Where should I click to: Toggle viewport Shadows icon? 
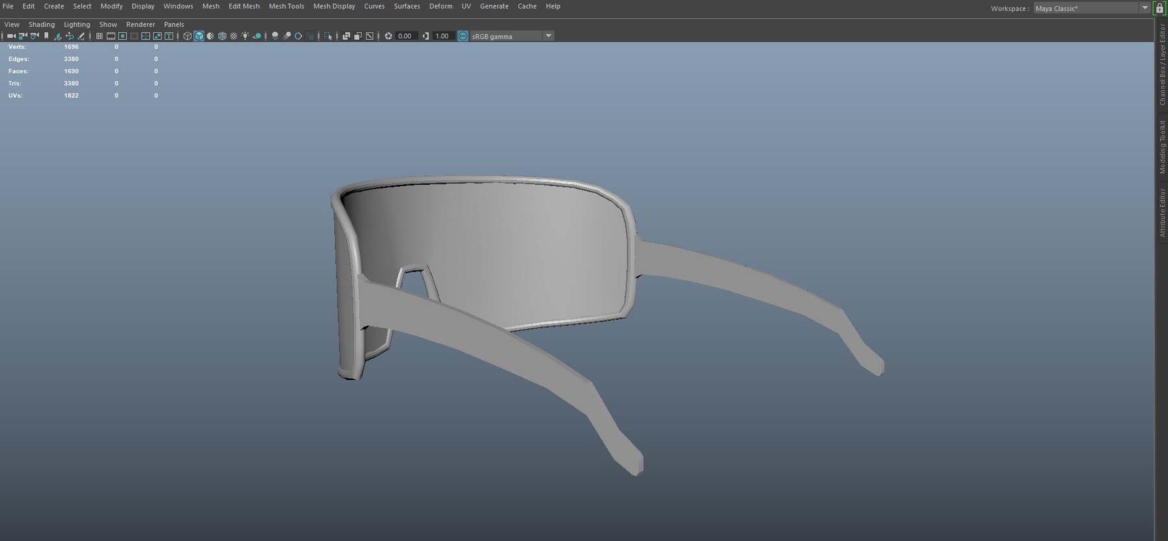coord(257,36)
